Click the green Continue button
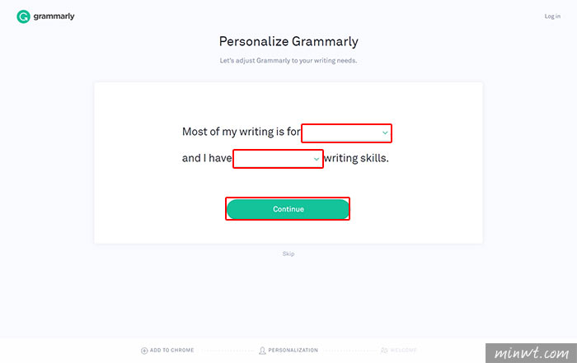This screenshot has height=363, width=577. pyautogui.click(x=288, y=209)
